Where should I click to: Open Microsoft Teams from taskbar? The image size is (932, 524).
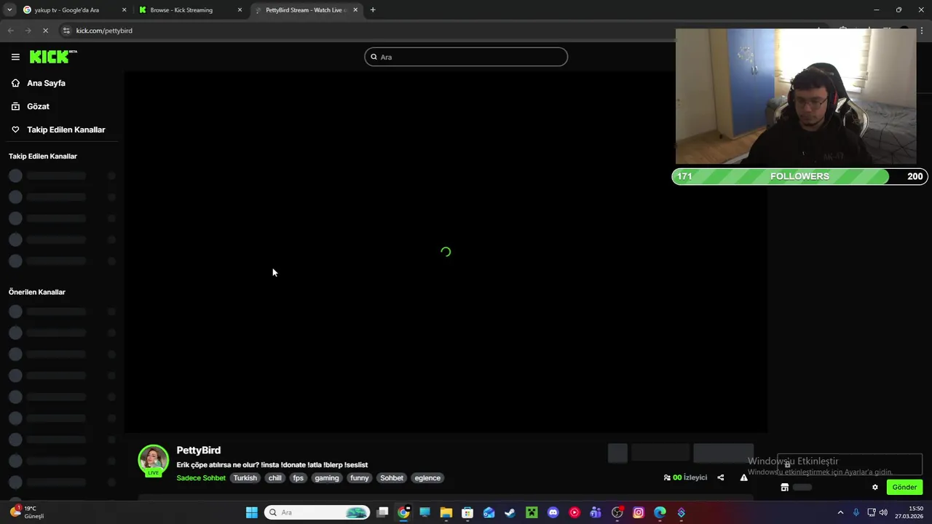tap(596, 512)
